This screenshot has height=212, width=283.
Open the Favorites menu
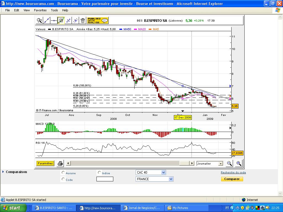pyautogui.click(x=40, y=10)
